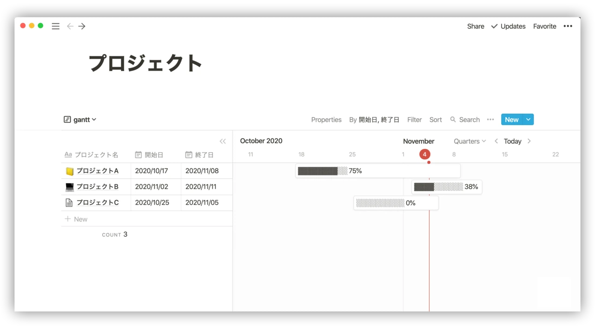Click the document icon of プロジェクトC
The width and height of the screenshot is (595, 326).
(x=69, y=203)
